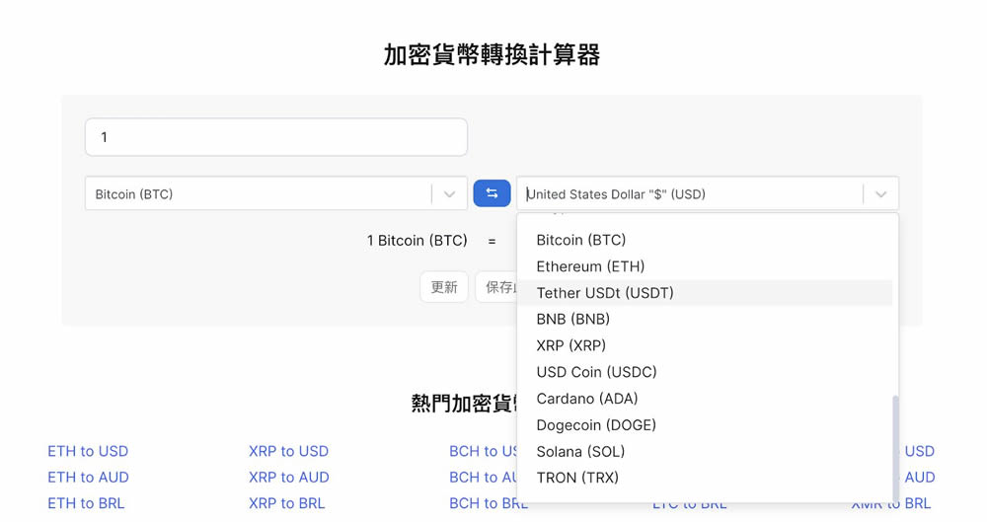
Task: Pick Dogecoin (DOGE) in the dropdown
Action: [x=596, y=425]
